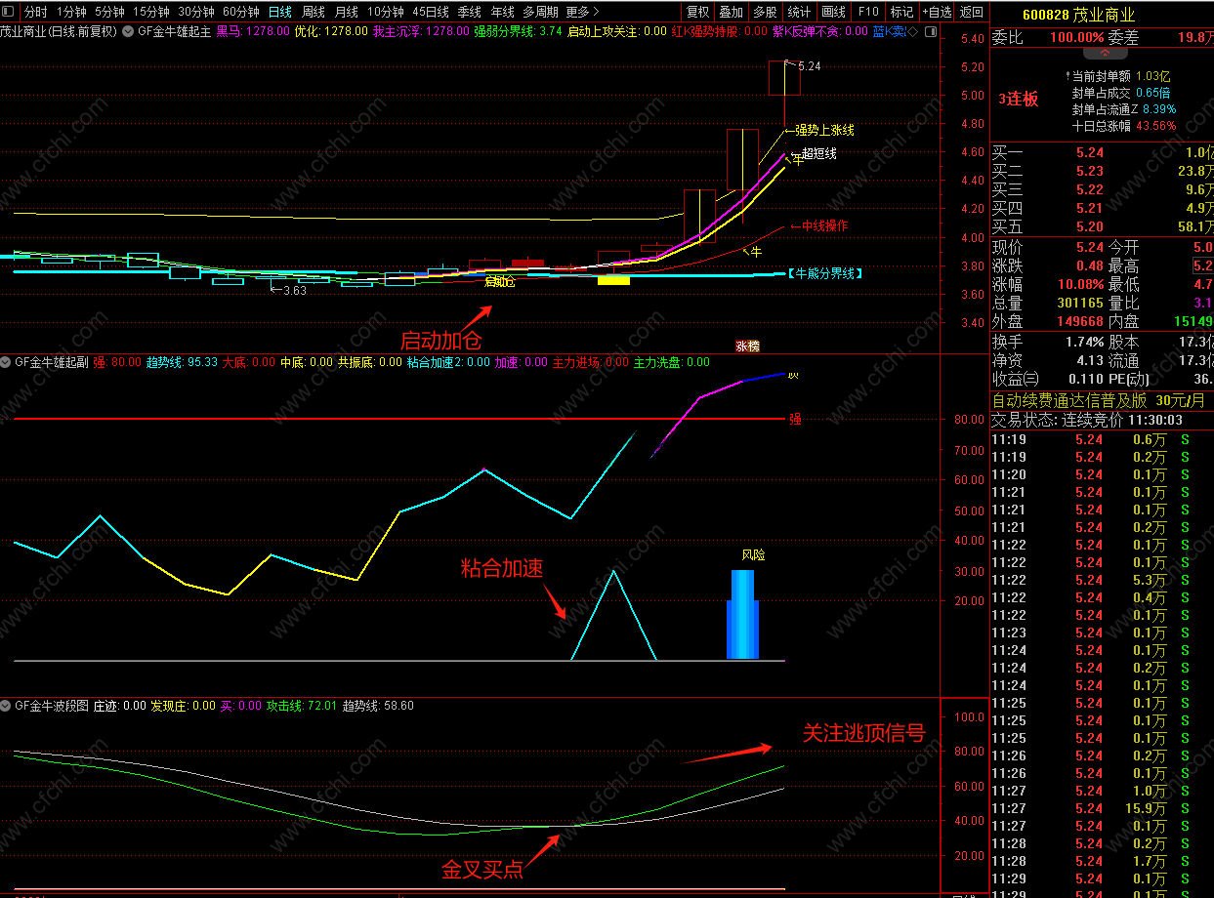Select the 15分钟 period tab
This screenshot has height=898, width=1214.
pyautogui.click(x=151, y=12)
